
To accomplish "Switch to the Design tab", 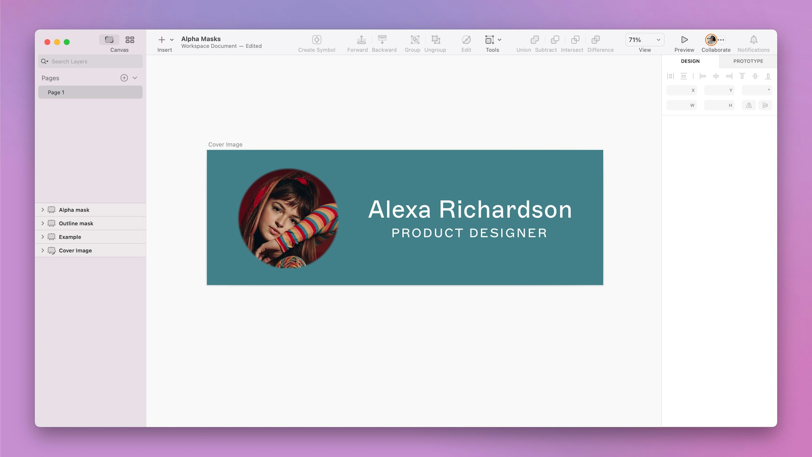I will 690,61.
